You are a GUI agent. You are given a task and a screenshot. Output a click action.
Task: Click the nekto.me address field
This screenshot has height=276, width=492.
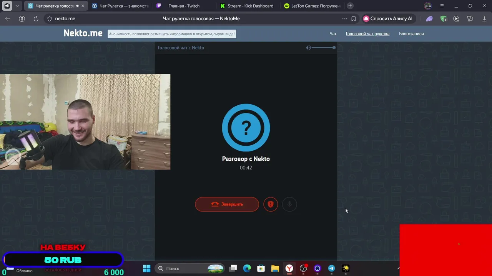[x=65, y=18]
